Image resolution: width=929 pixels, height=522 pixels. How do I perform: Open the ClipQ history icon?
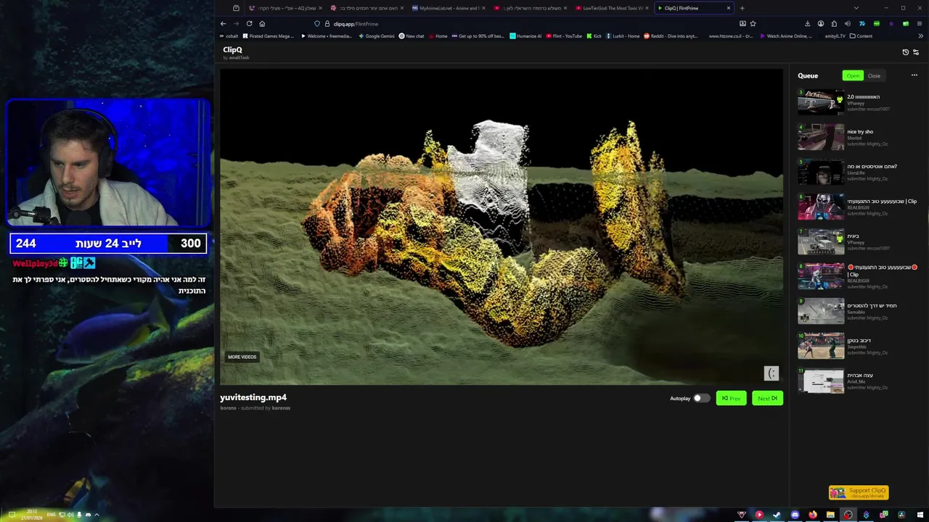(x=905, y=52)
